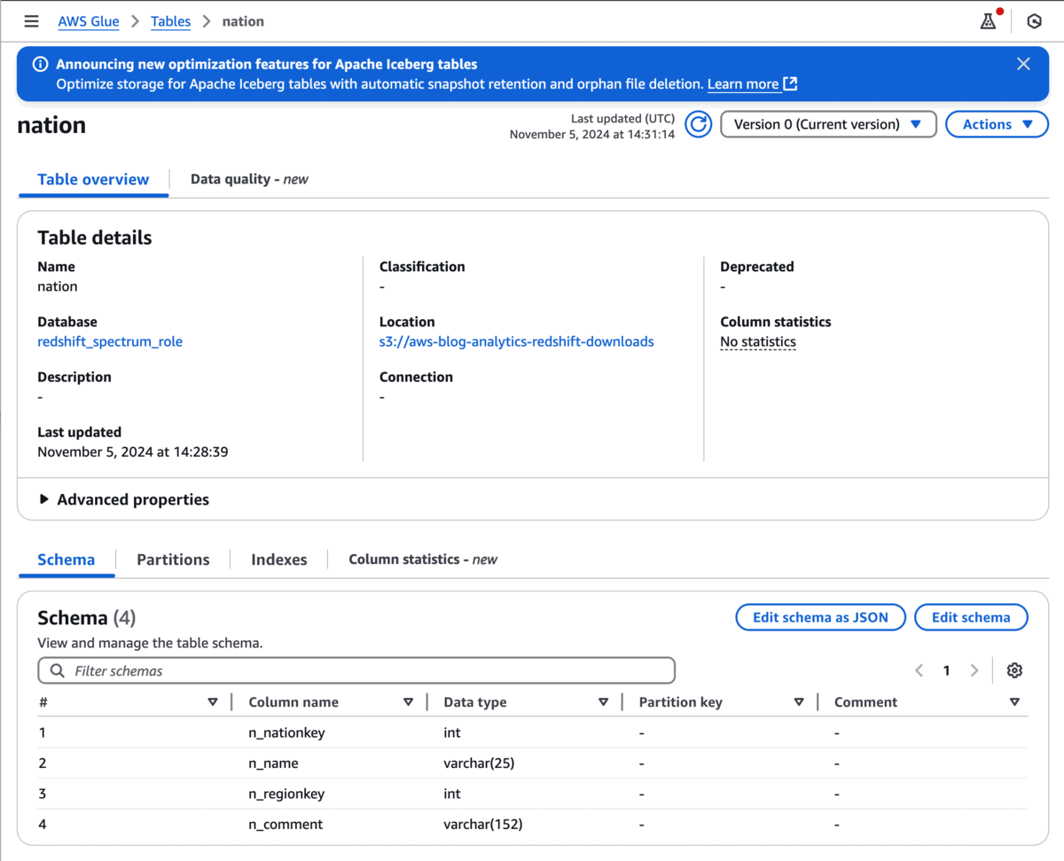The width and height of the screenshot is (1064, 861).
Task: Click the search icon in filter box
Action: (58, 670)
